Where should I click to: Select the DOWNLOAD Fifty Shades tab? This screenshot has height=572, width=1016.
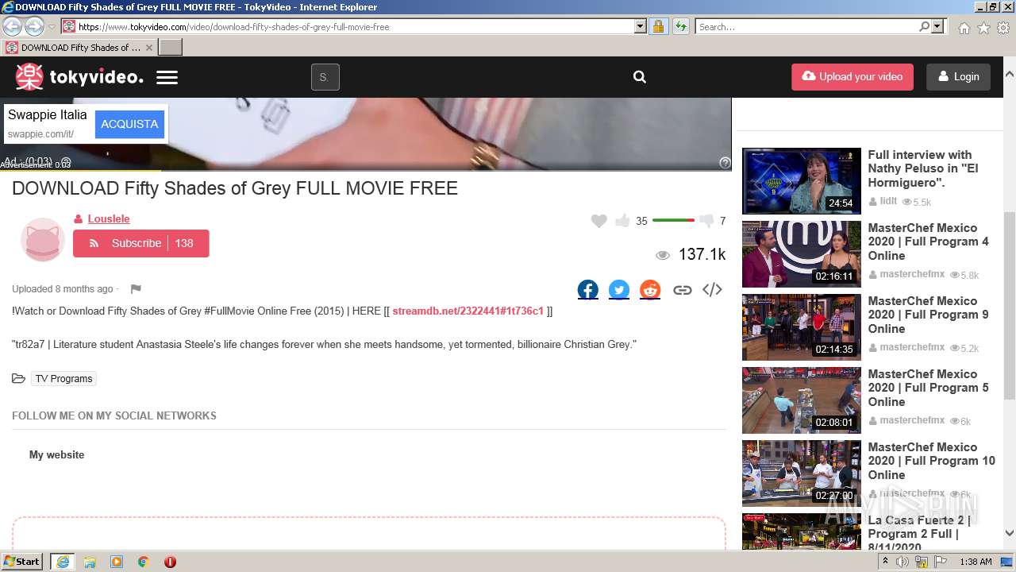[x=79, y=48]
